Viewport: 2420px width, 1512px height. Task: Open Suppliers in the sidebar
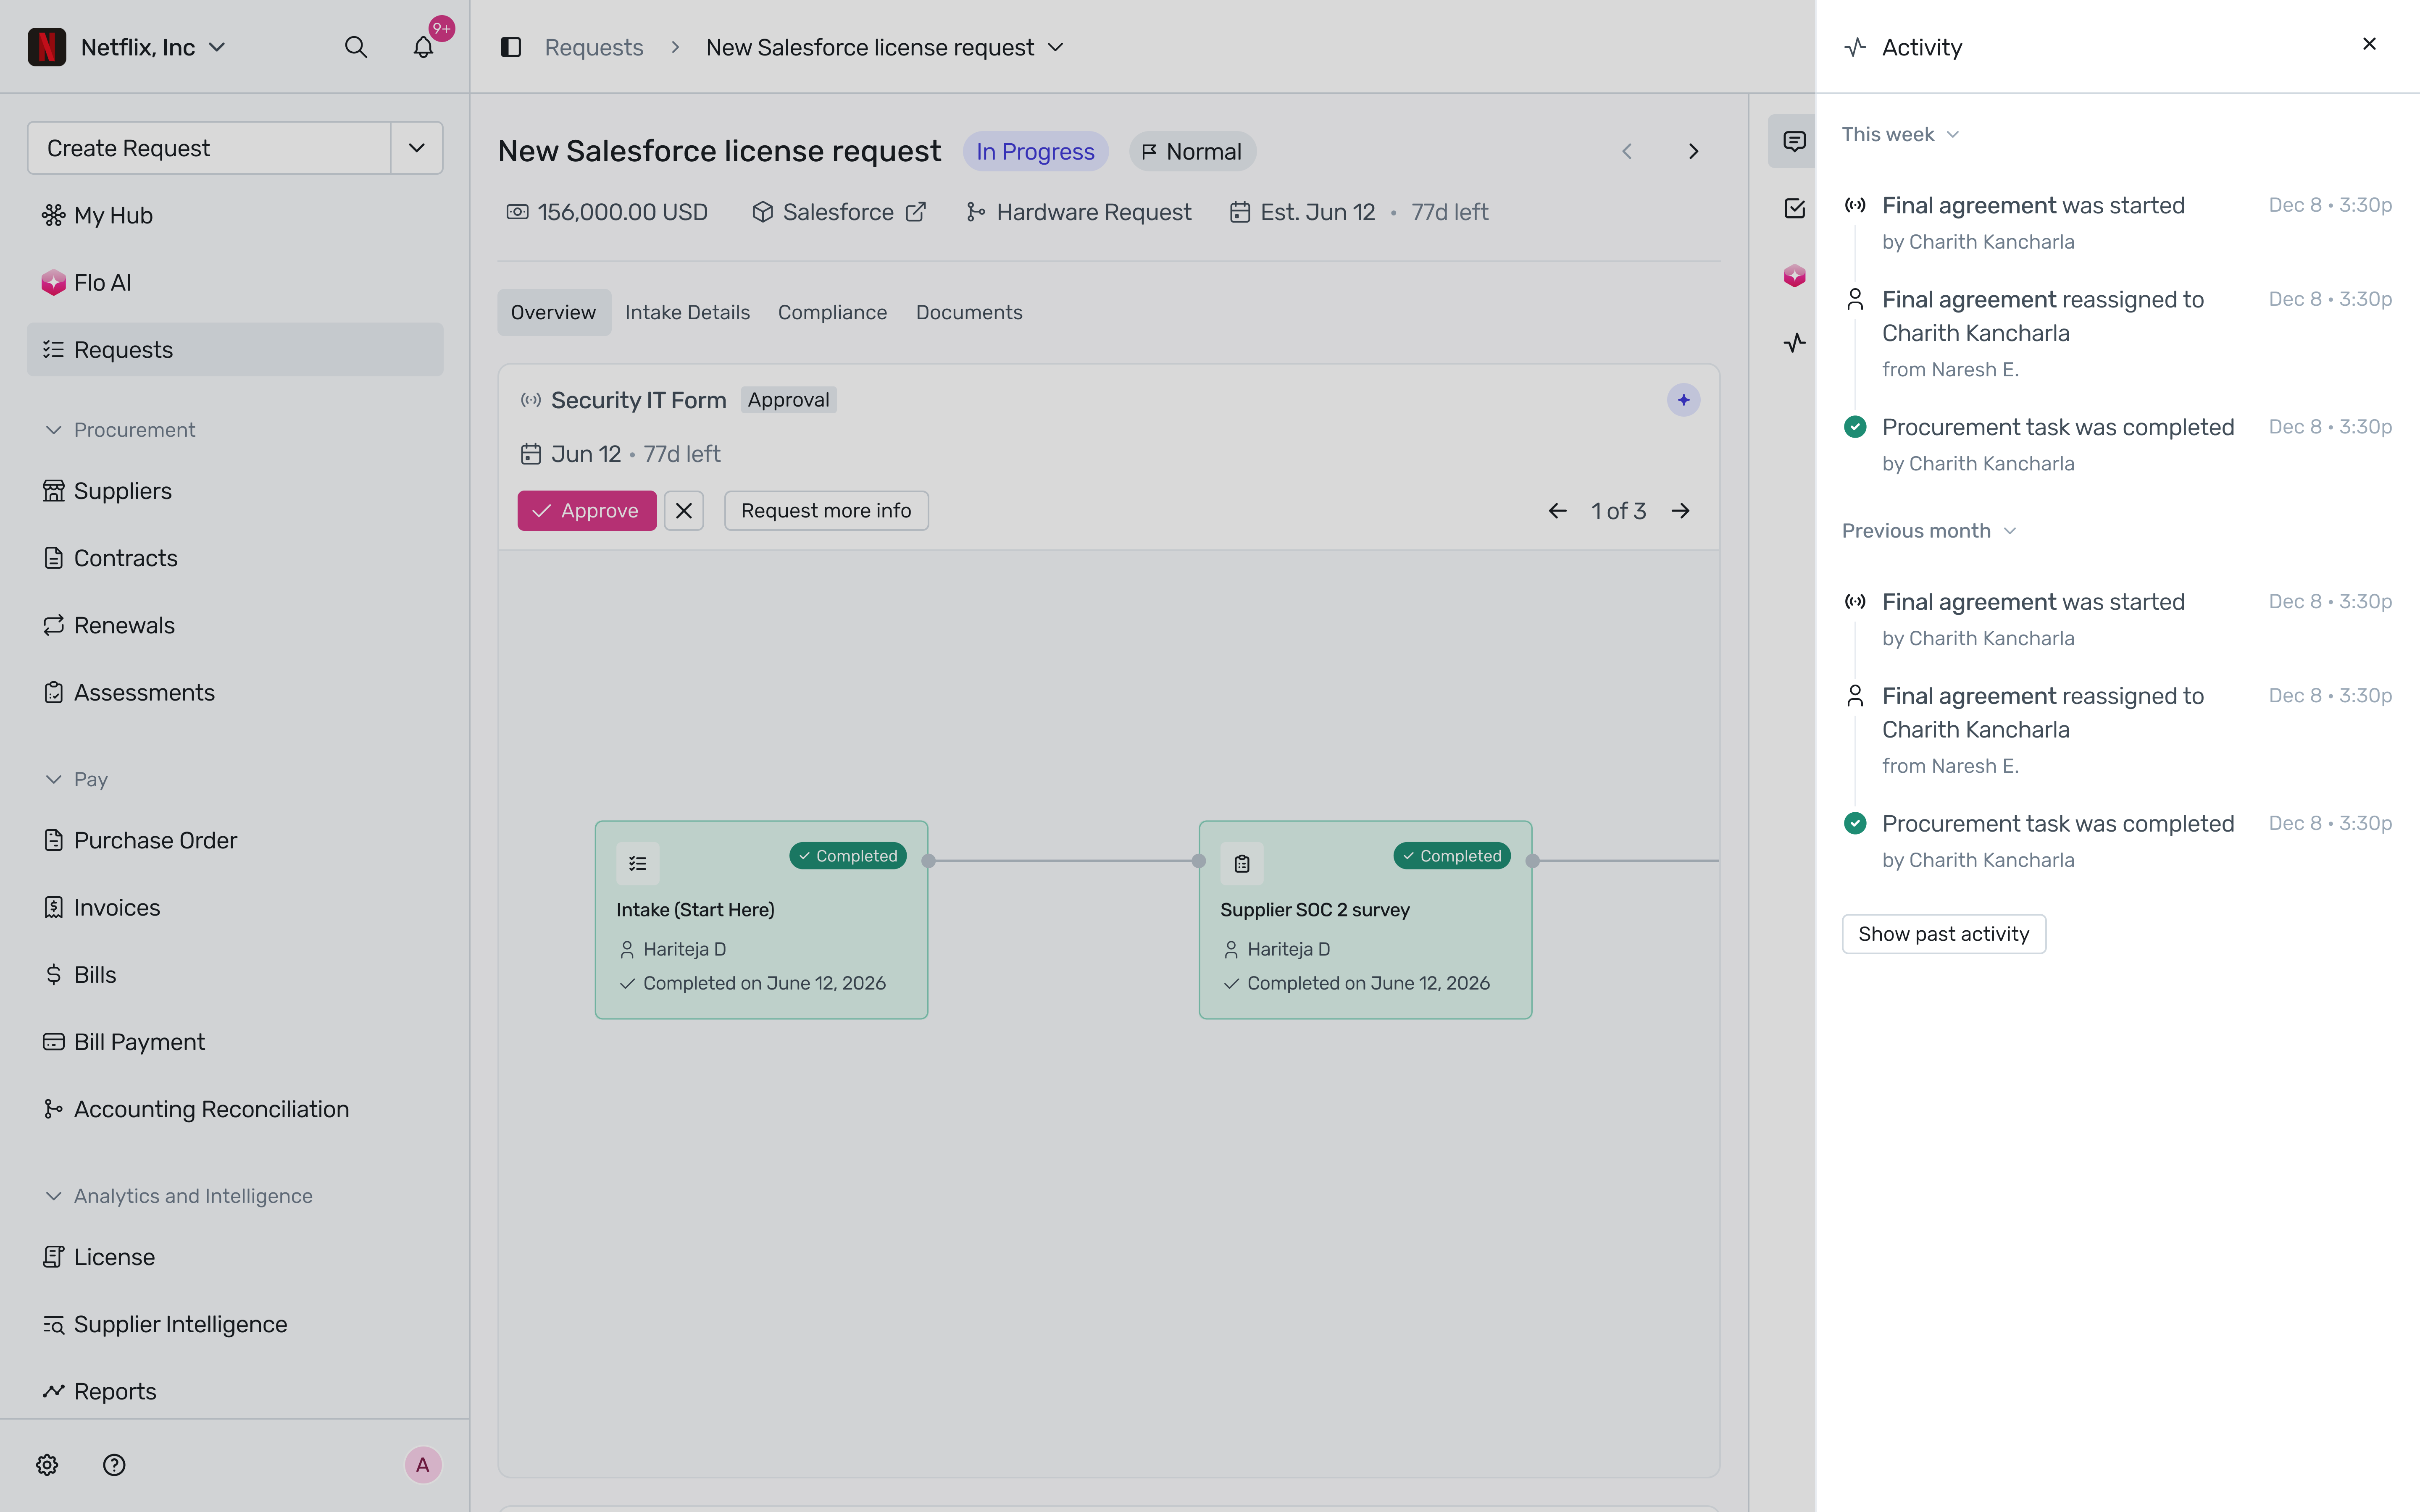point(235,491)
